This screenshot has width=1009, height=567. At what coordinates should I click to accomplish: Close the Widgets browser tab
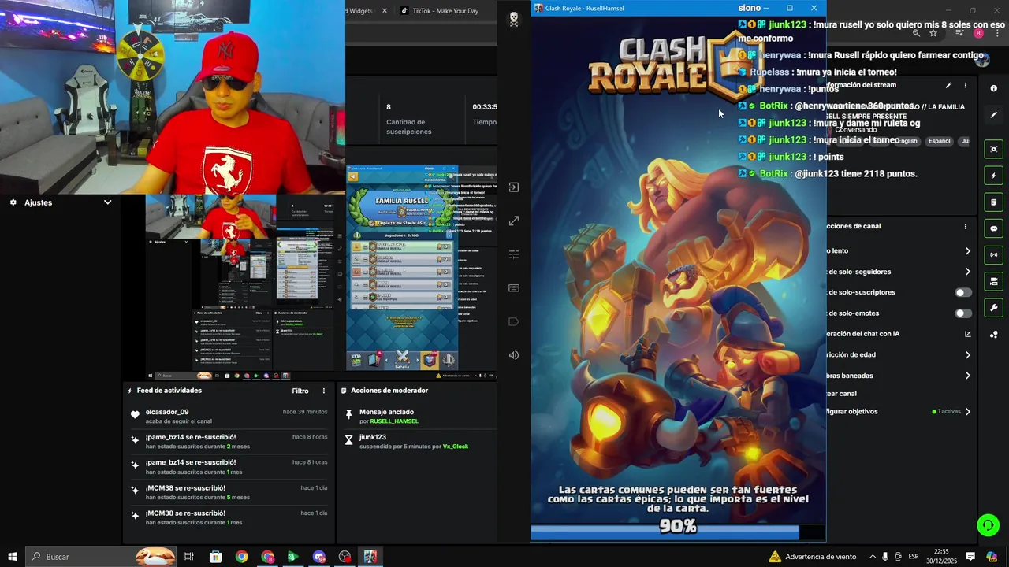click(x=385, y=11)
